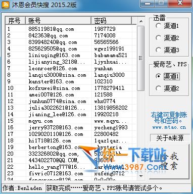
Task: Click password cell babamama521
Action: (x=111, y=55)
